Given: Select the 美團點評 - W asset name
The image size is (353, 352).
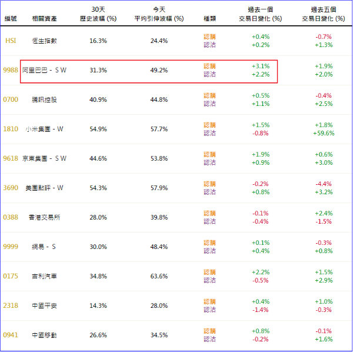Looking at the screenshot, I should coord(44,188).
